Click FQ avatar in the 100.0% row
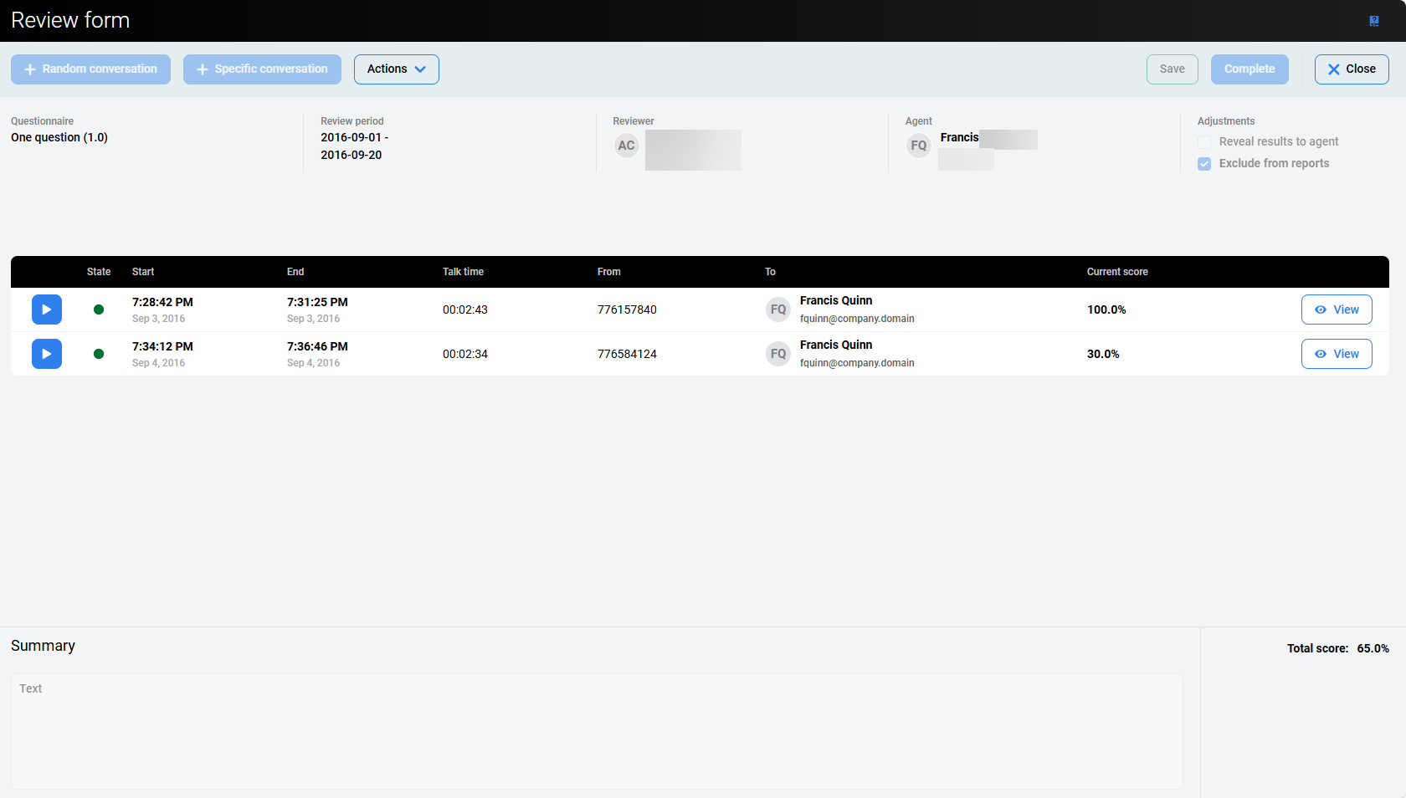The image size is (1406, 798). coord(778,309)
